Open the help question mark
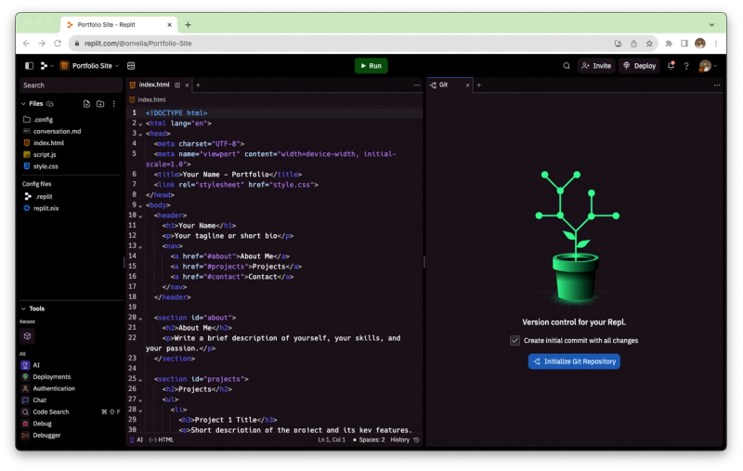Image resolution: width=743 pixels, height=471 pixels. 686,66
